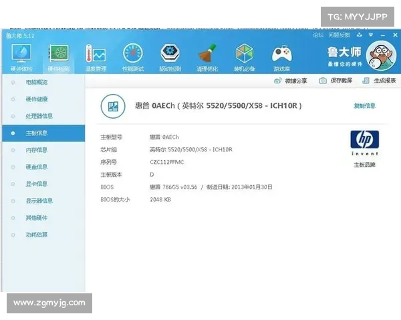Open 内存信息 memory info section
Viewport: 401px width, 320px height.
click(37, 150)
